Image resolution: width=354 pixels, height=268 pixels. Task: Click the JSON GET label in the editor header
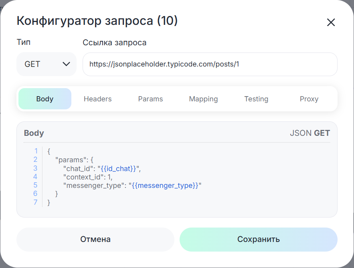(309, 133)
